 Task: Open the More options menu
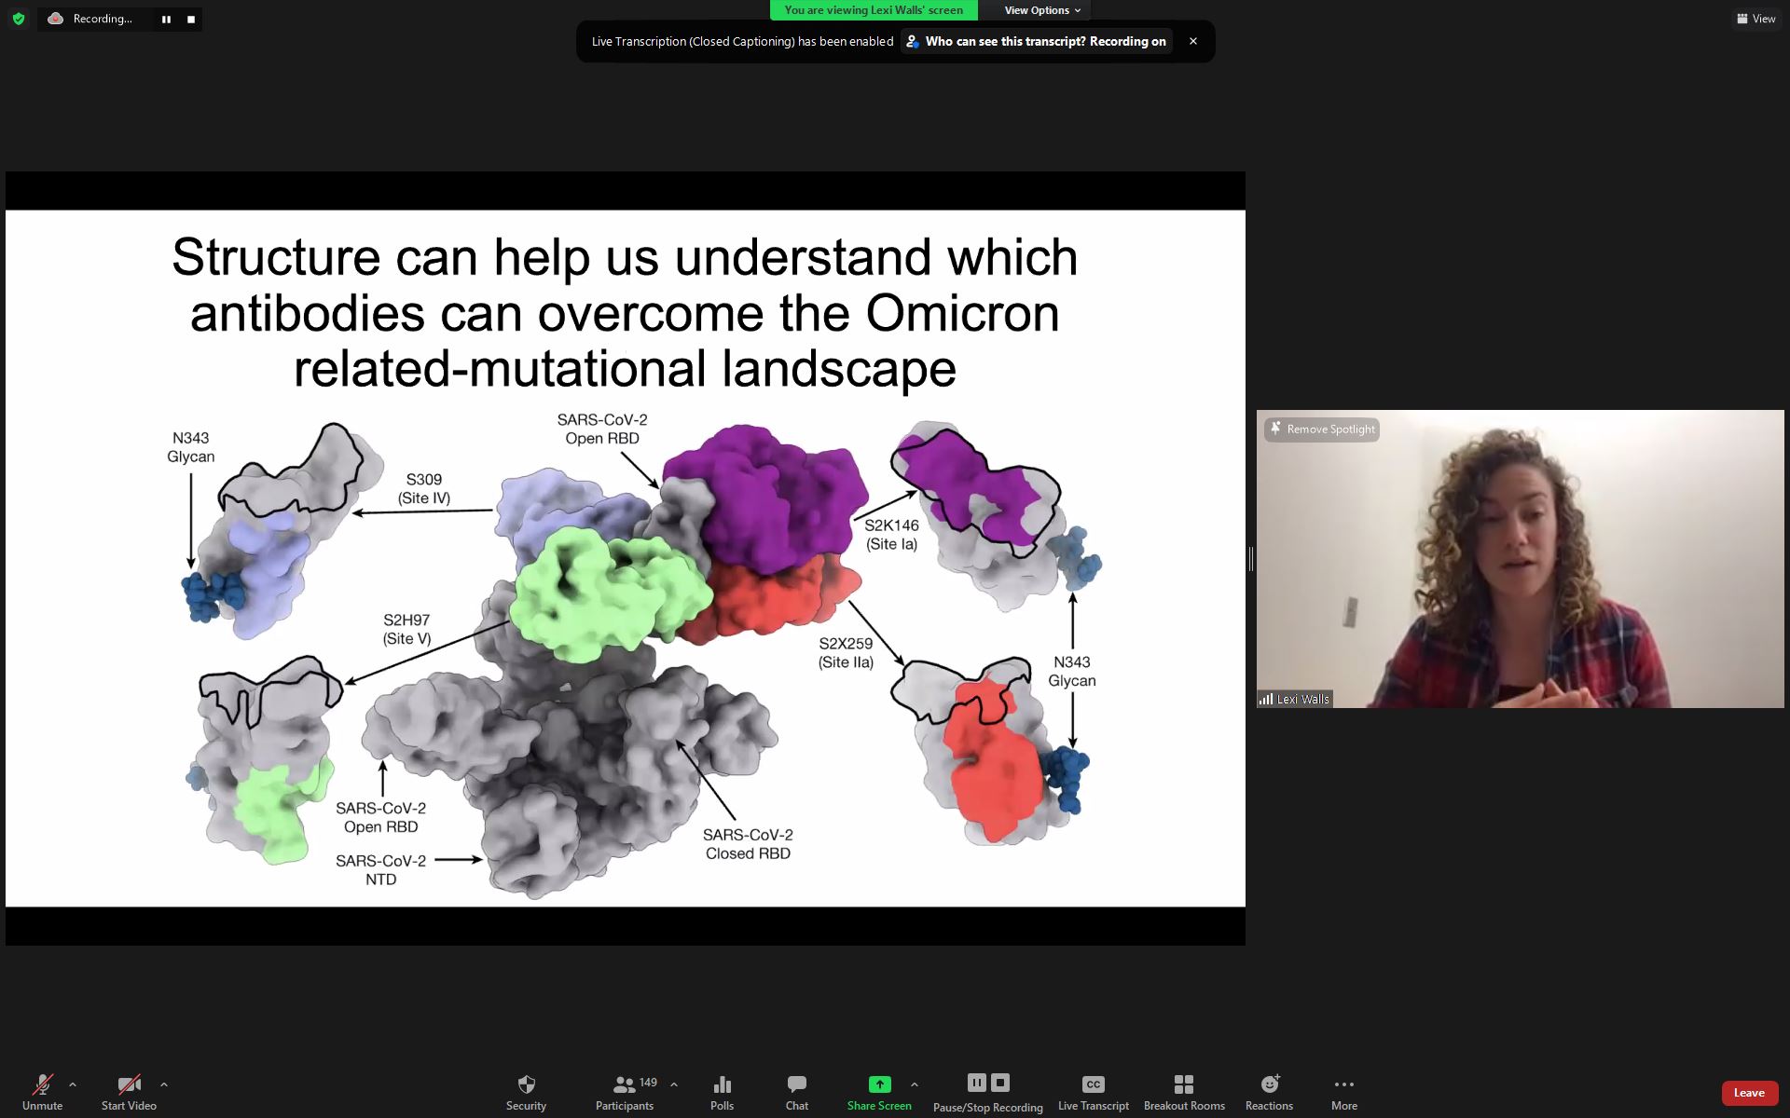[1343, 1092]
